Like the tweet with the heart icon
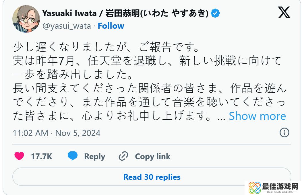The image size is (302, 195). [20, 156]
